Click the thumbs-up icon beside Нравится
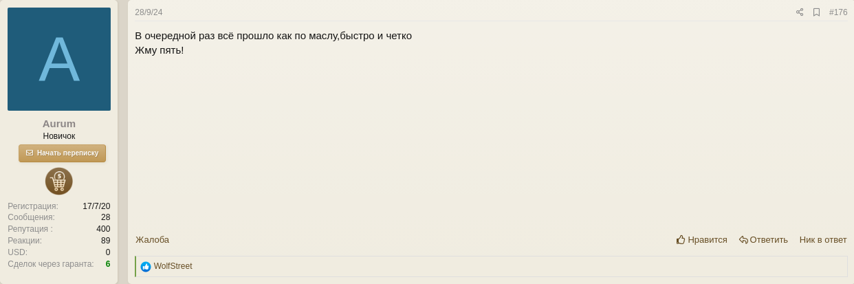 (x=681, y=239)
